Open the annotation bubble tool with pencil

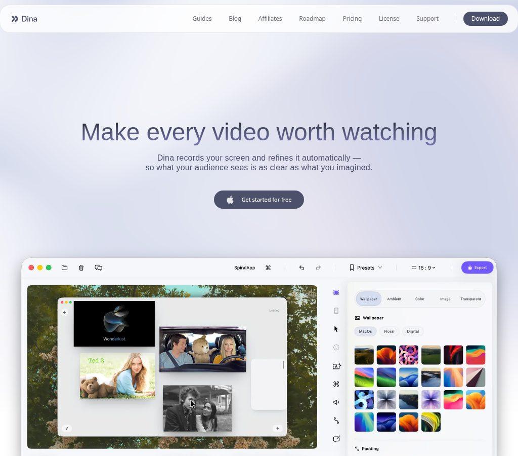[x=336, y=439]
